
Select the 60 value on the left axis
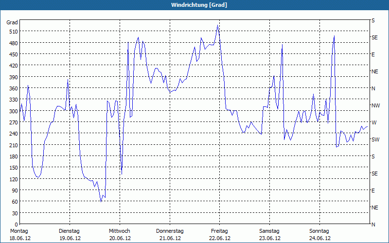click(15, 202)
